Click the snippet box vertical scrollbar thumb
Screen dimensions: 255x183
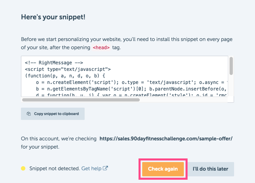click(231, 66)
